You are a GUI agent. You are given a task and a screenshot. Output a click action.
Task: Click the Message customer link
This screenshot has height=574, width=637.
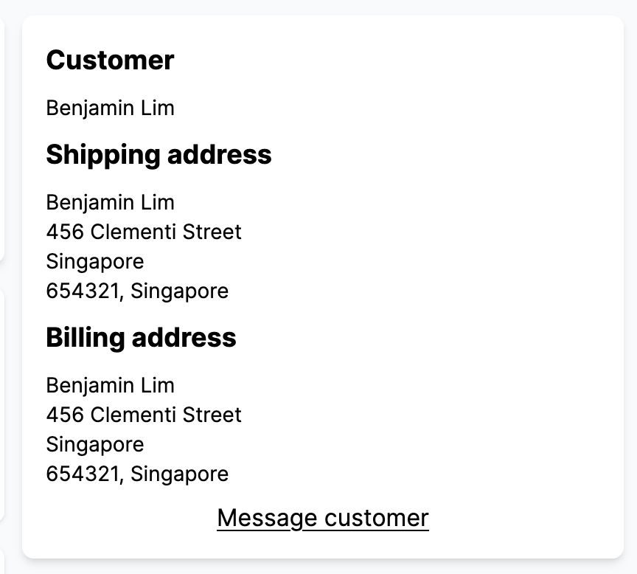pos(321,517)
